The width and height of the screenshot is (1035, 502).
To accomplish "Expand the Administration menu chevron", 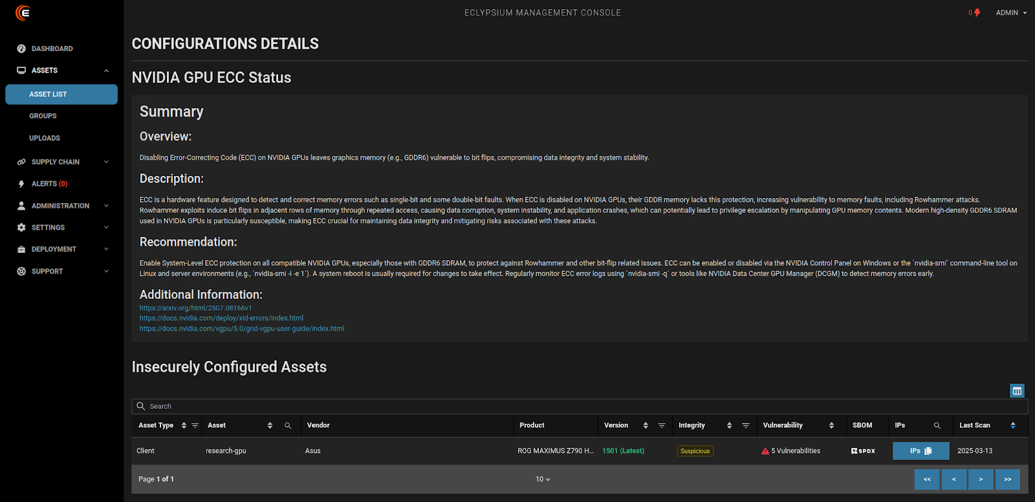I will coord(106,206).
